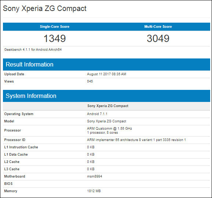Click the Operating System label
The image size is (212, 198).
pos(19,114)
